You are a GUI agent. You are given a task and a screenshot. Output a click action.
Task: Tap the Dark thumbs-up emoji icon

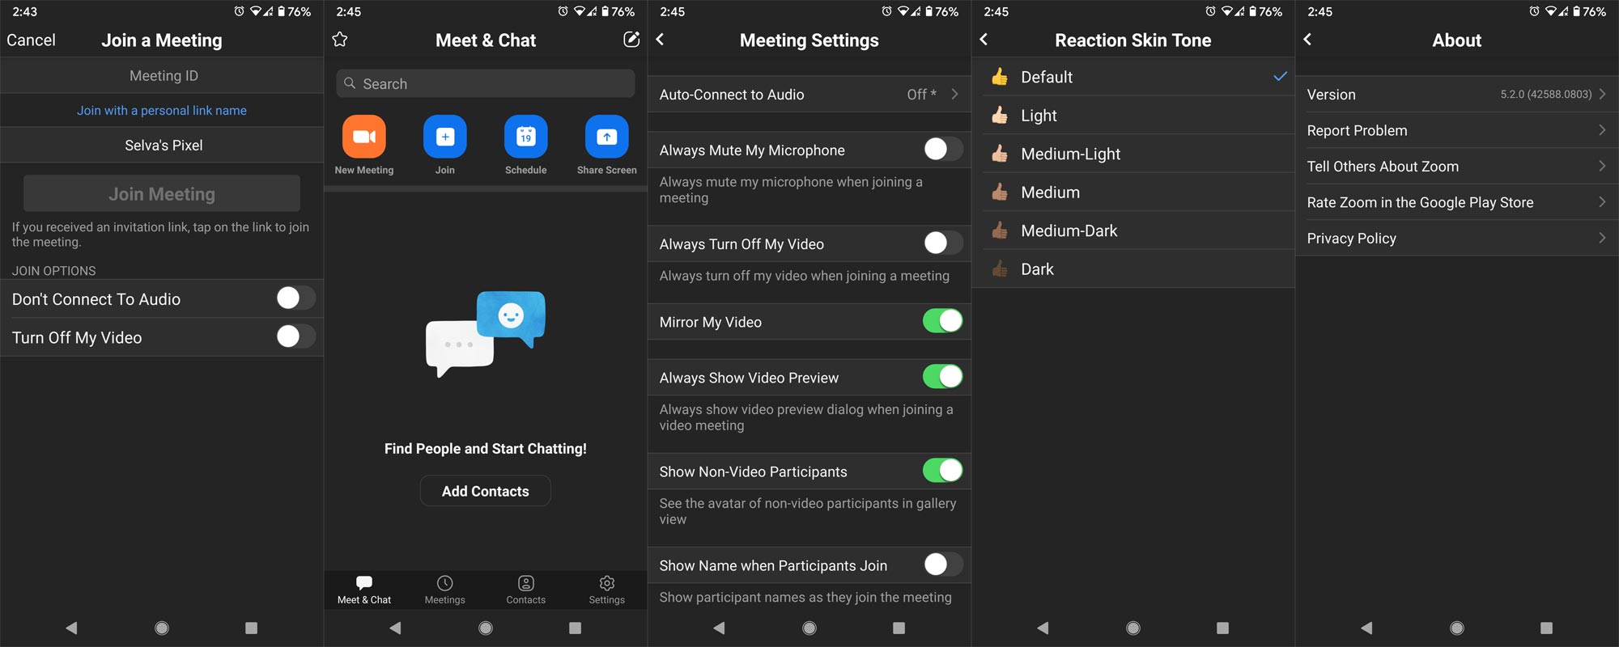coord(1000,269)
